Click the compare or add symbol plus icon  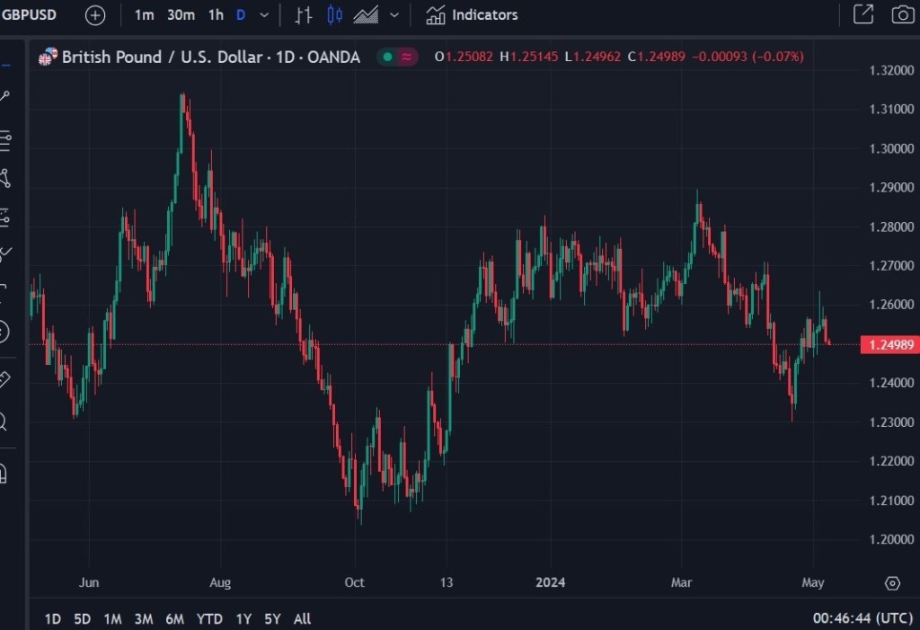[x=95, y=15]
